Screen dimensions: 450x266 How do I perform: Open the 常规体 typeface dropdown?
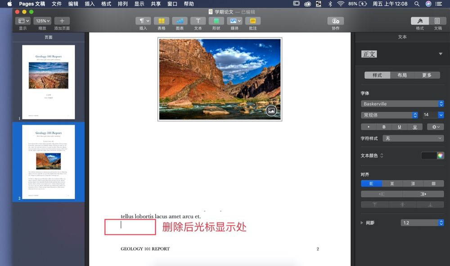coord(389,115)
